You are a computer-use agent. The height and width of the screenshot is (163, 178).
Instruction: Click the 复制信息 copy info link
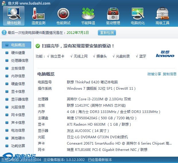tap(170, 74)
